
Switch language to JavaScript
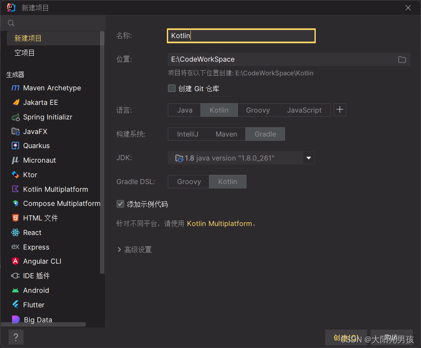tap(304, 110)
